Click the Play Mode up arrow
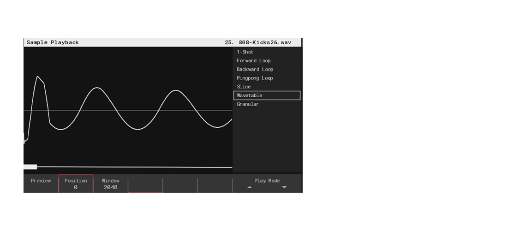This screenshot has width=514, height=238. pyautogui.click(x=250, y=188)
